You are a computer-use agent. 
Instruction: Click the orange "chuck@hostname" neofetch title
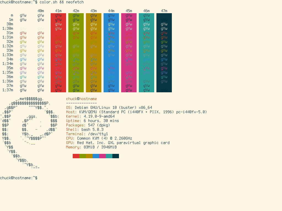click(82, 99)
